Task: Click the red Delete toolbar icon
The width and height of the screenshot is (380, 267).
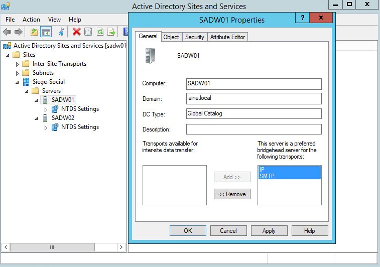Action: pos(77,32)
